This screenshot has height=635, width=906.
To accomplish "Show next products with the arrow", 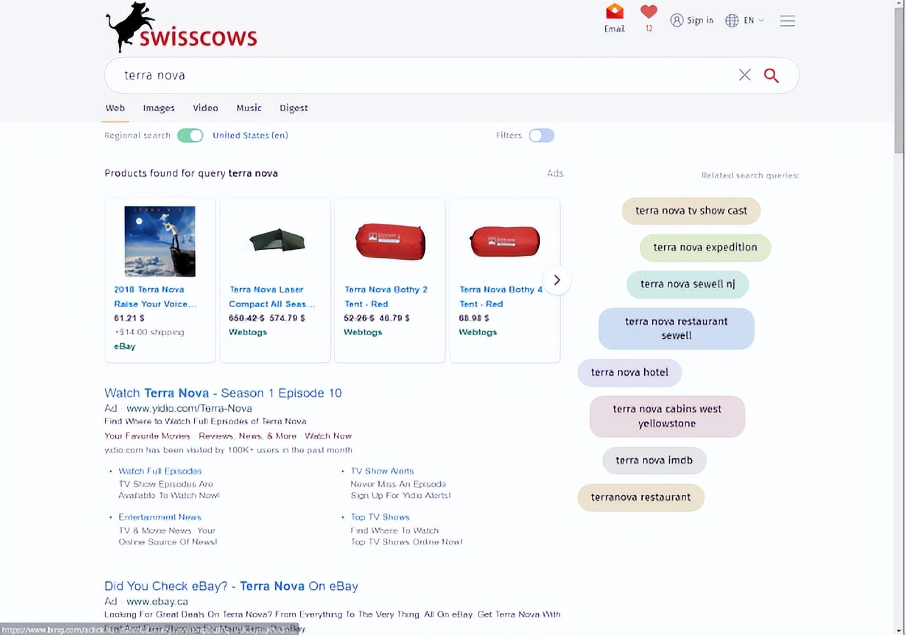I will [x=557, y=280].
